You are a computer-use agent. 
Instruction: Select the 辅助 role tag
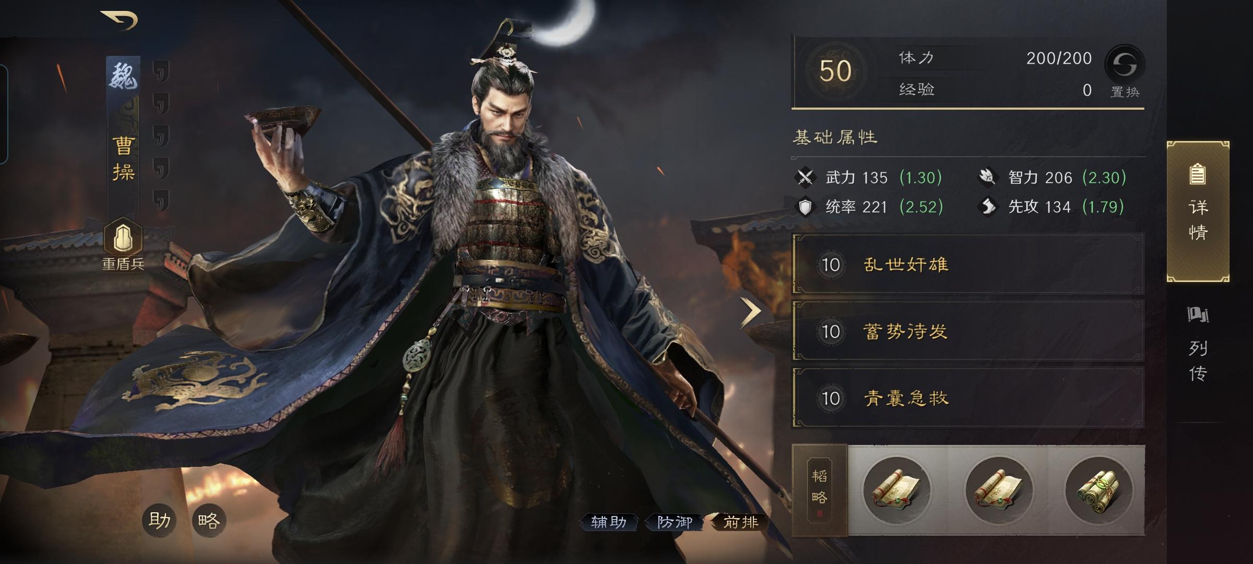(609, 522)
